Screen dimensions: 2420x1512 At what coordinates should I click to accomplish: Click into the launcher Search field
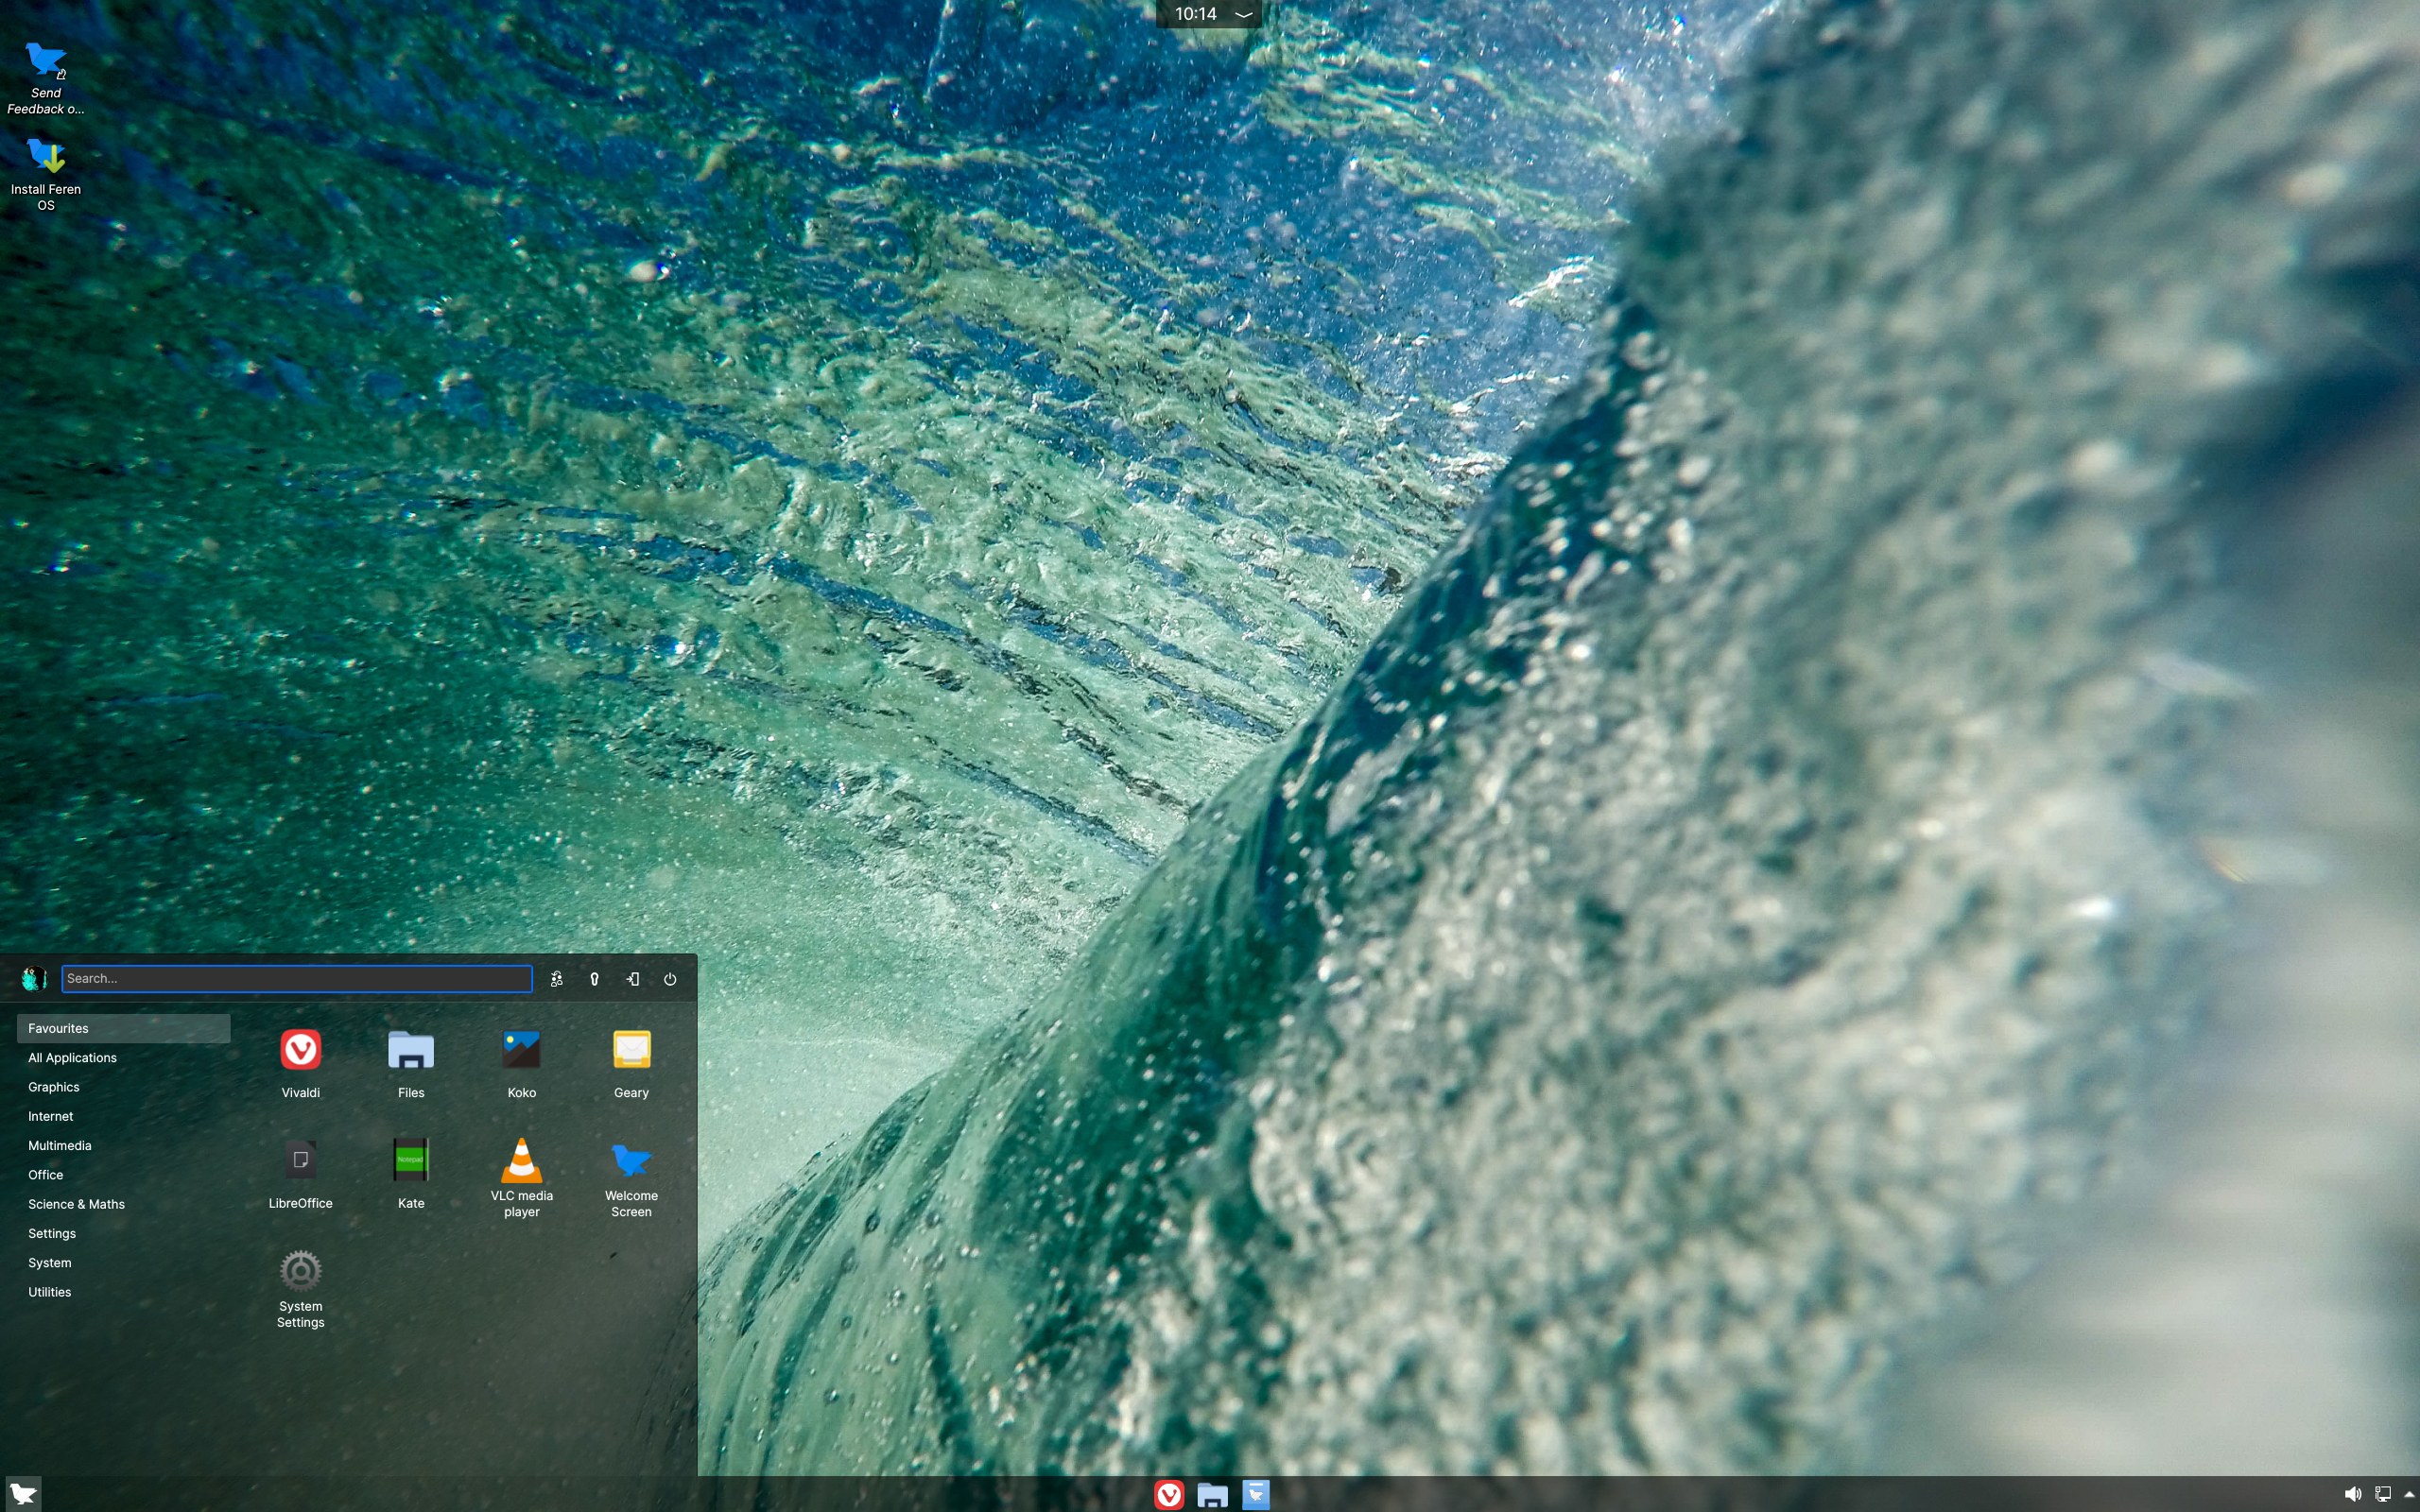(297, 979)
